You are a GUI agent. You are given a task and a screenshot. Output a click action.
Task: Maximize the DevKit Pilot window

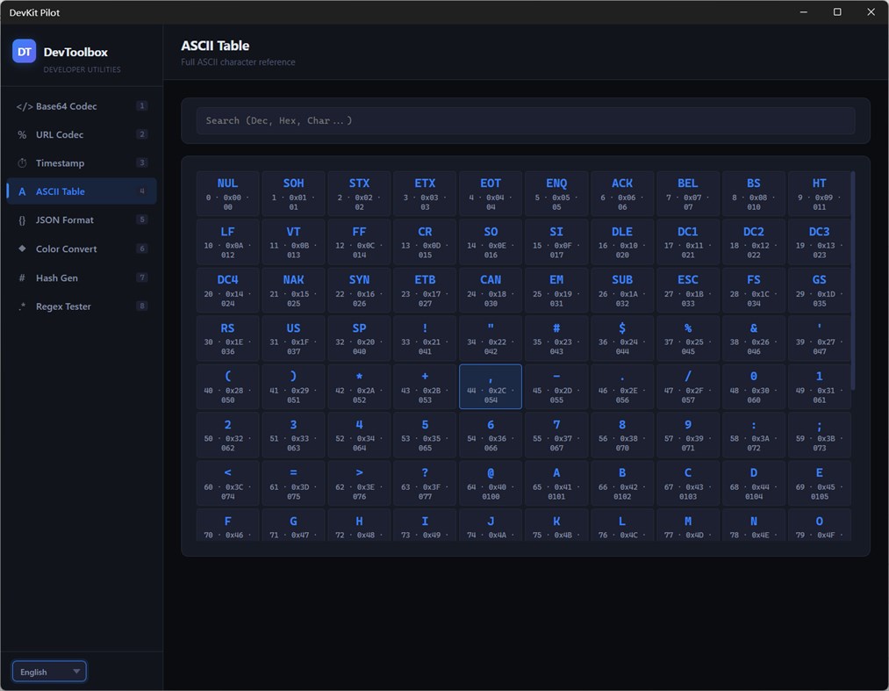tap(837, 12)
